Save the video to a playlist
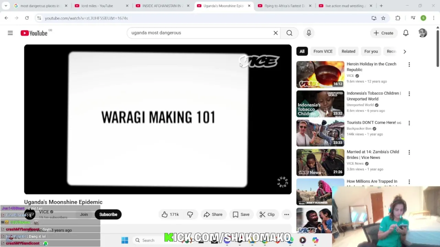The height and width of the screenshot is (247, 440). point(241,214)
